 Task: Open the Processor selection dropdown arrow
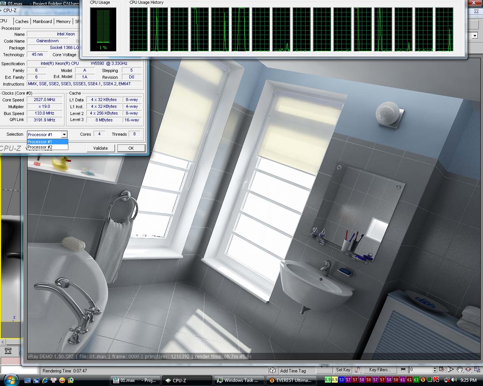pyautogui.click(x=64, y=135)
